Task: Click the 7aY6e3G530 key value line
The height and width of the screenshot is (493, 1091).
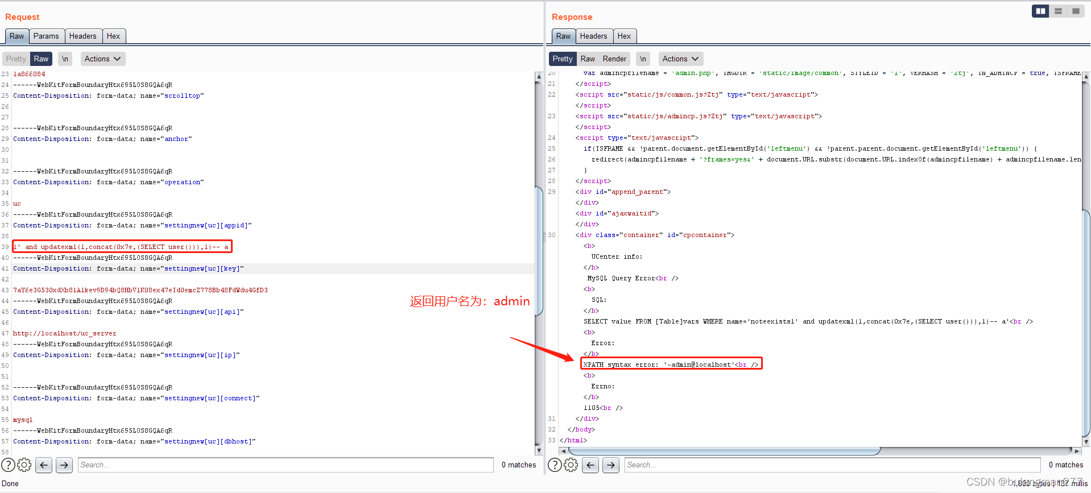Action: tap(140, 290)
